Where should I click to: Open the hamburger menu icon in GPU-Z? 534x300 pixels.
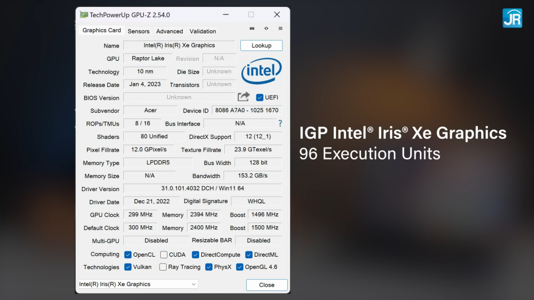[280, 29]
